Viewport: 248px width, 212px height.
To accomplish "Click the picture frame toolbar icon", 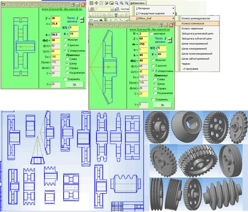I will [x=112, y=3].
